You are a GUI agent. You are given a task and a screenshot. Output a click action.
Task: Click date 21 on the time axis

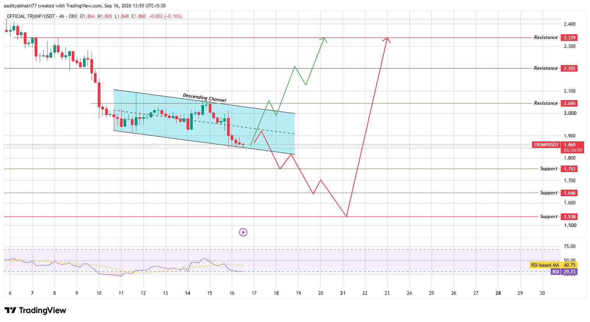(x=343, y=293)
